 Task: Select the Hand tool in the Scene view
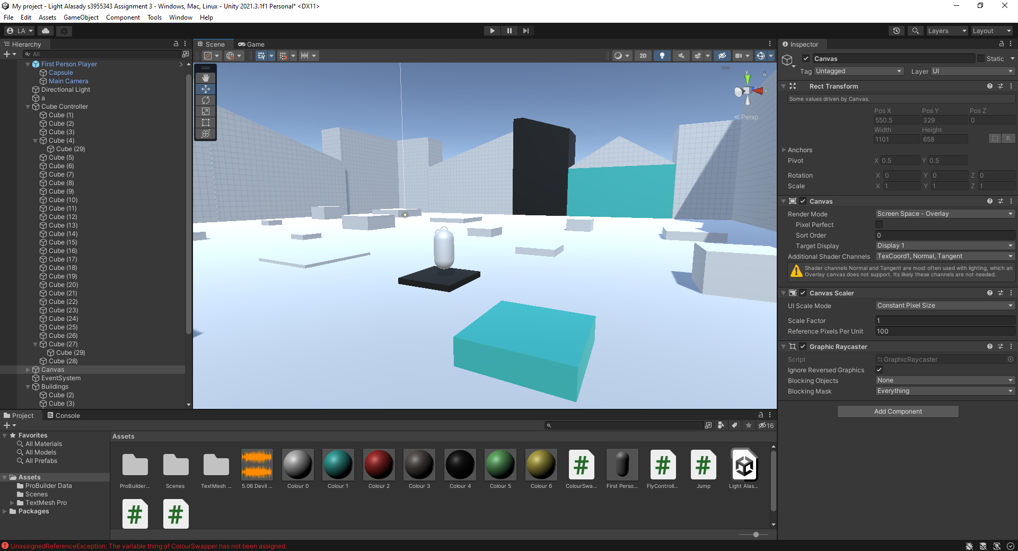[x=206, y=78]
